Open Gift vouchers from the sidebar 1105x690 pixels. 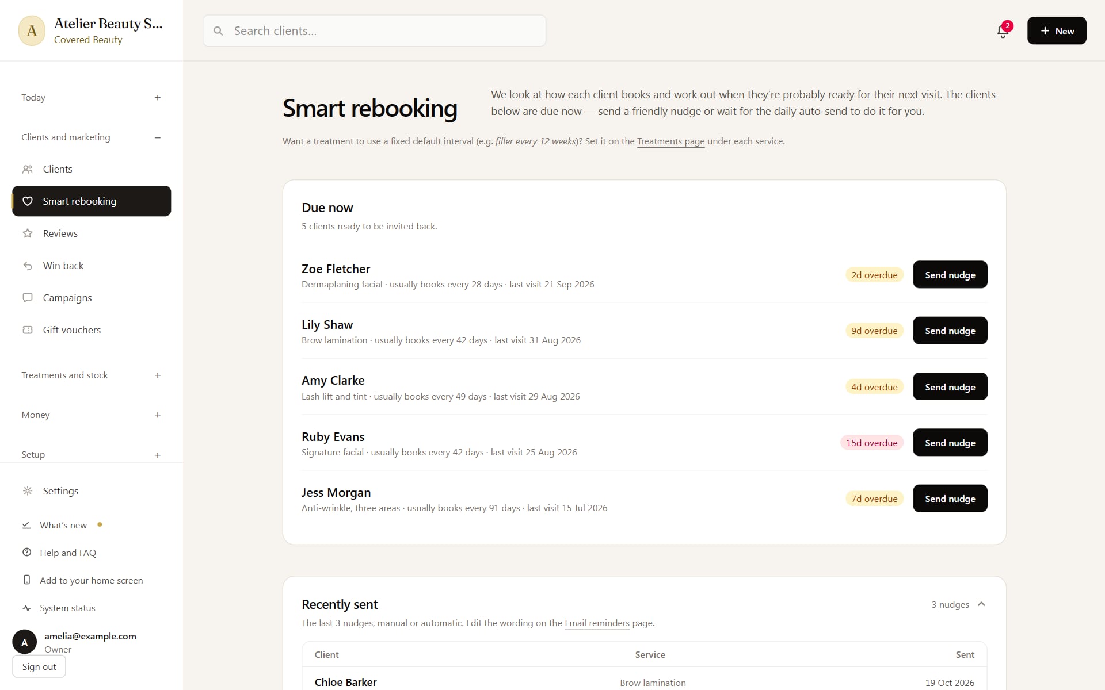click(x=92, y=330)
